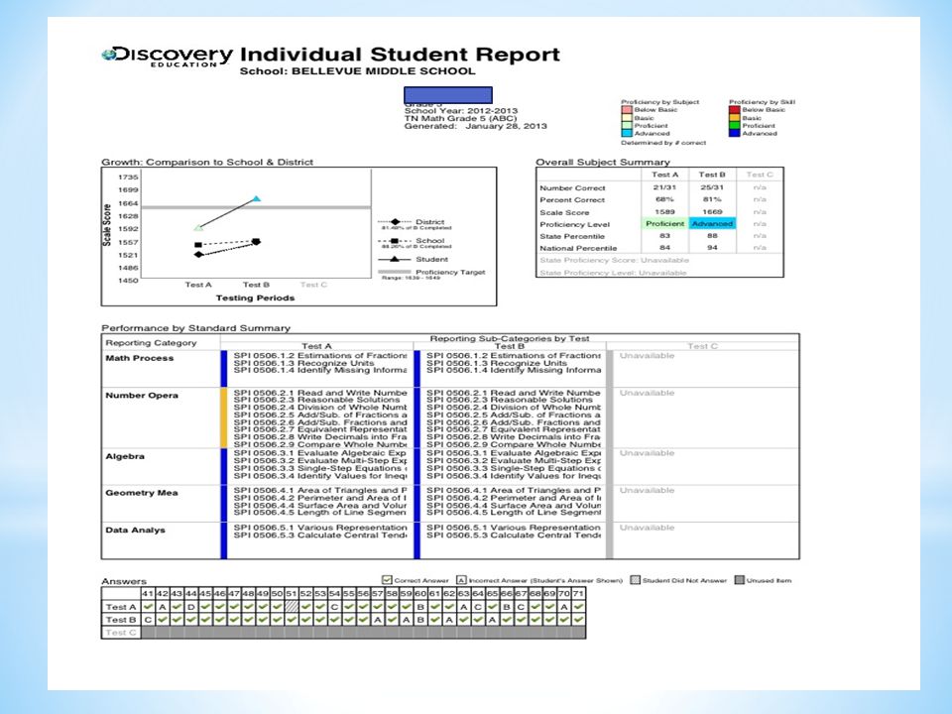
Task: Click the Student triangle marker at Test A
Action: [x=198, y=228]
